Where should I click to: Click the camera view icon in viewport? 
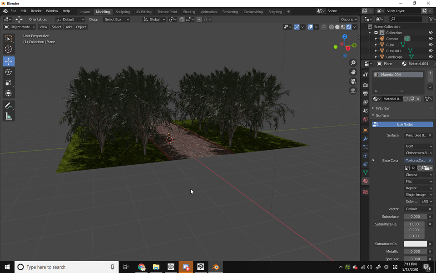353,81
